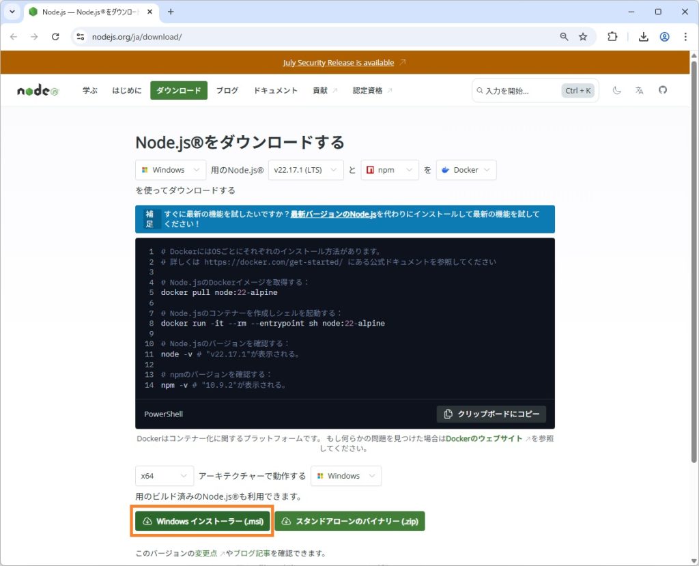Expand the x64 architecture dropdown
Image resolution: width=699 pixels, height=566 pixels.
tap(165, 476)
